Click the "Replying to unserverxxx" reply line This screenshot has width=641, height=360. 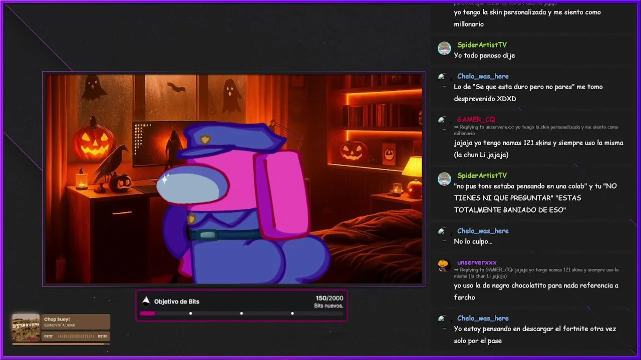[x=536, y=130]
